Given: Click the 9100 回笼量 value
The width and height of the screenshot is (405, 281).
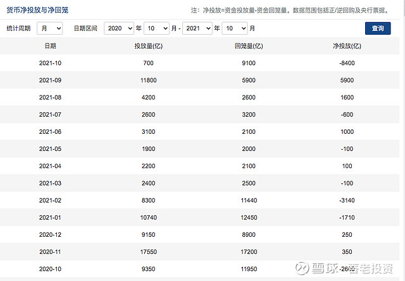Looking at the screenshot, I should coord(249,63).
